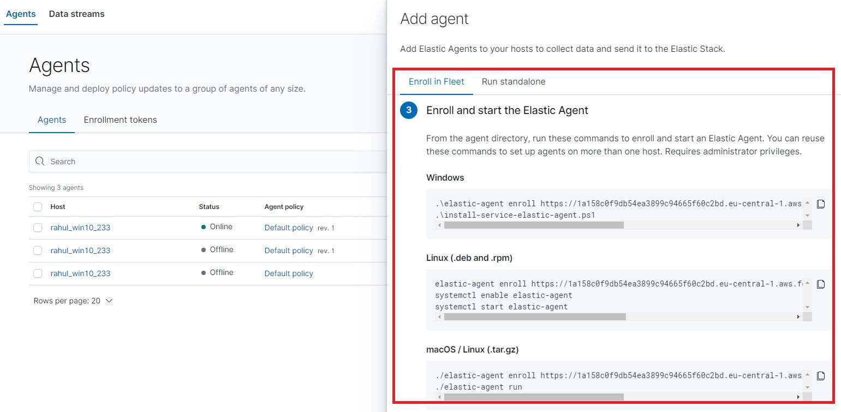Select the Enroll in Fleet tab

[x=436, y=81]
